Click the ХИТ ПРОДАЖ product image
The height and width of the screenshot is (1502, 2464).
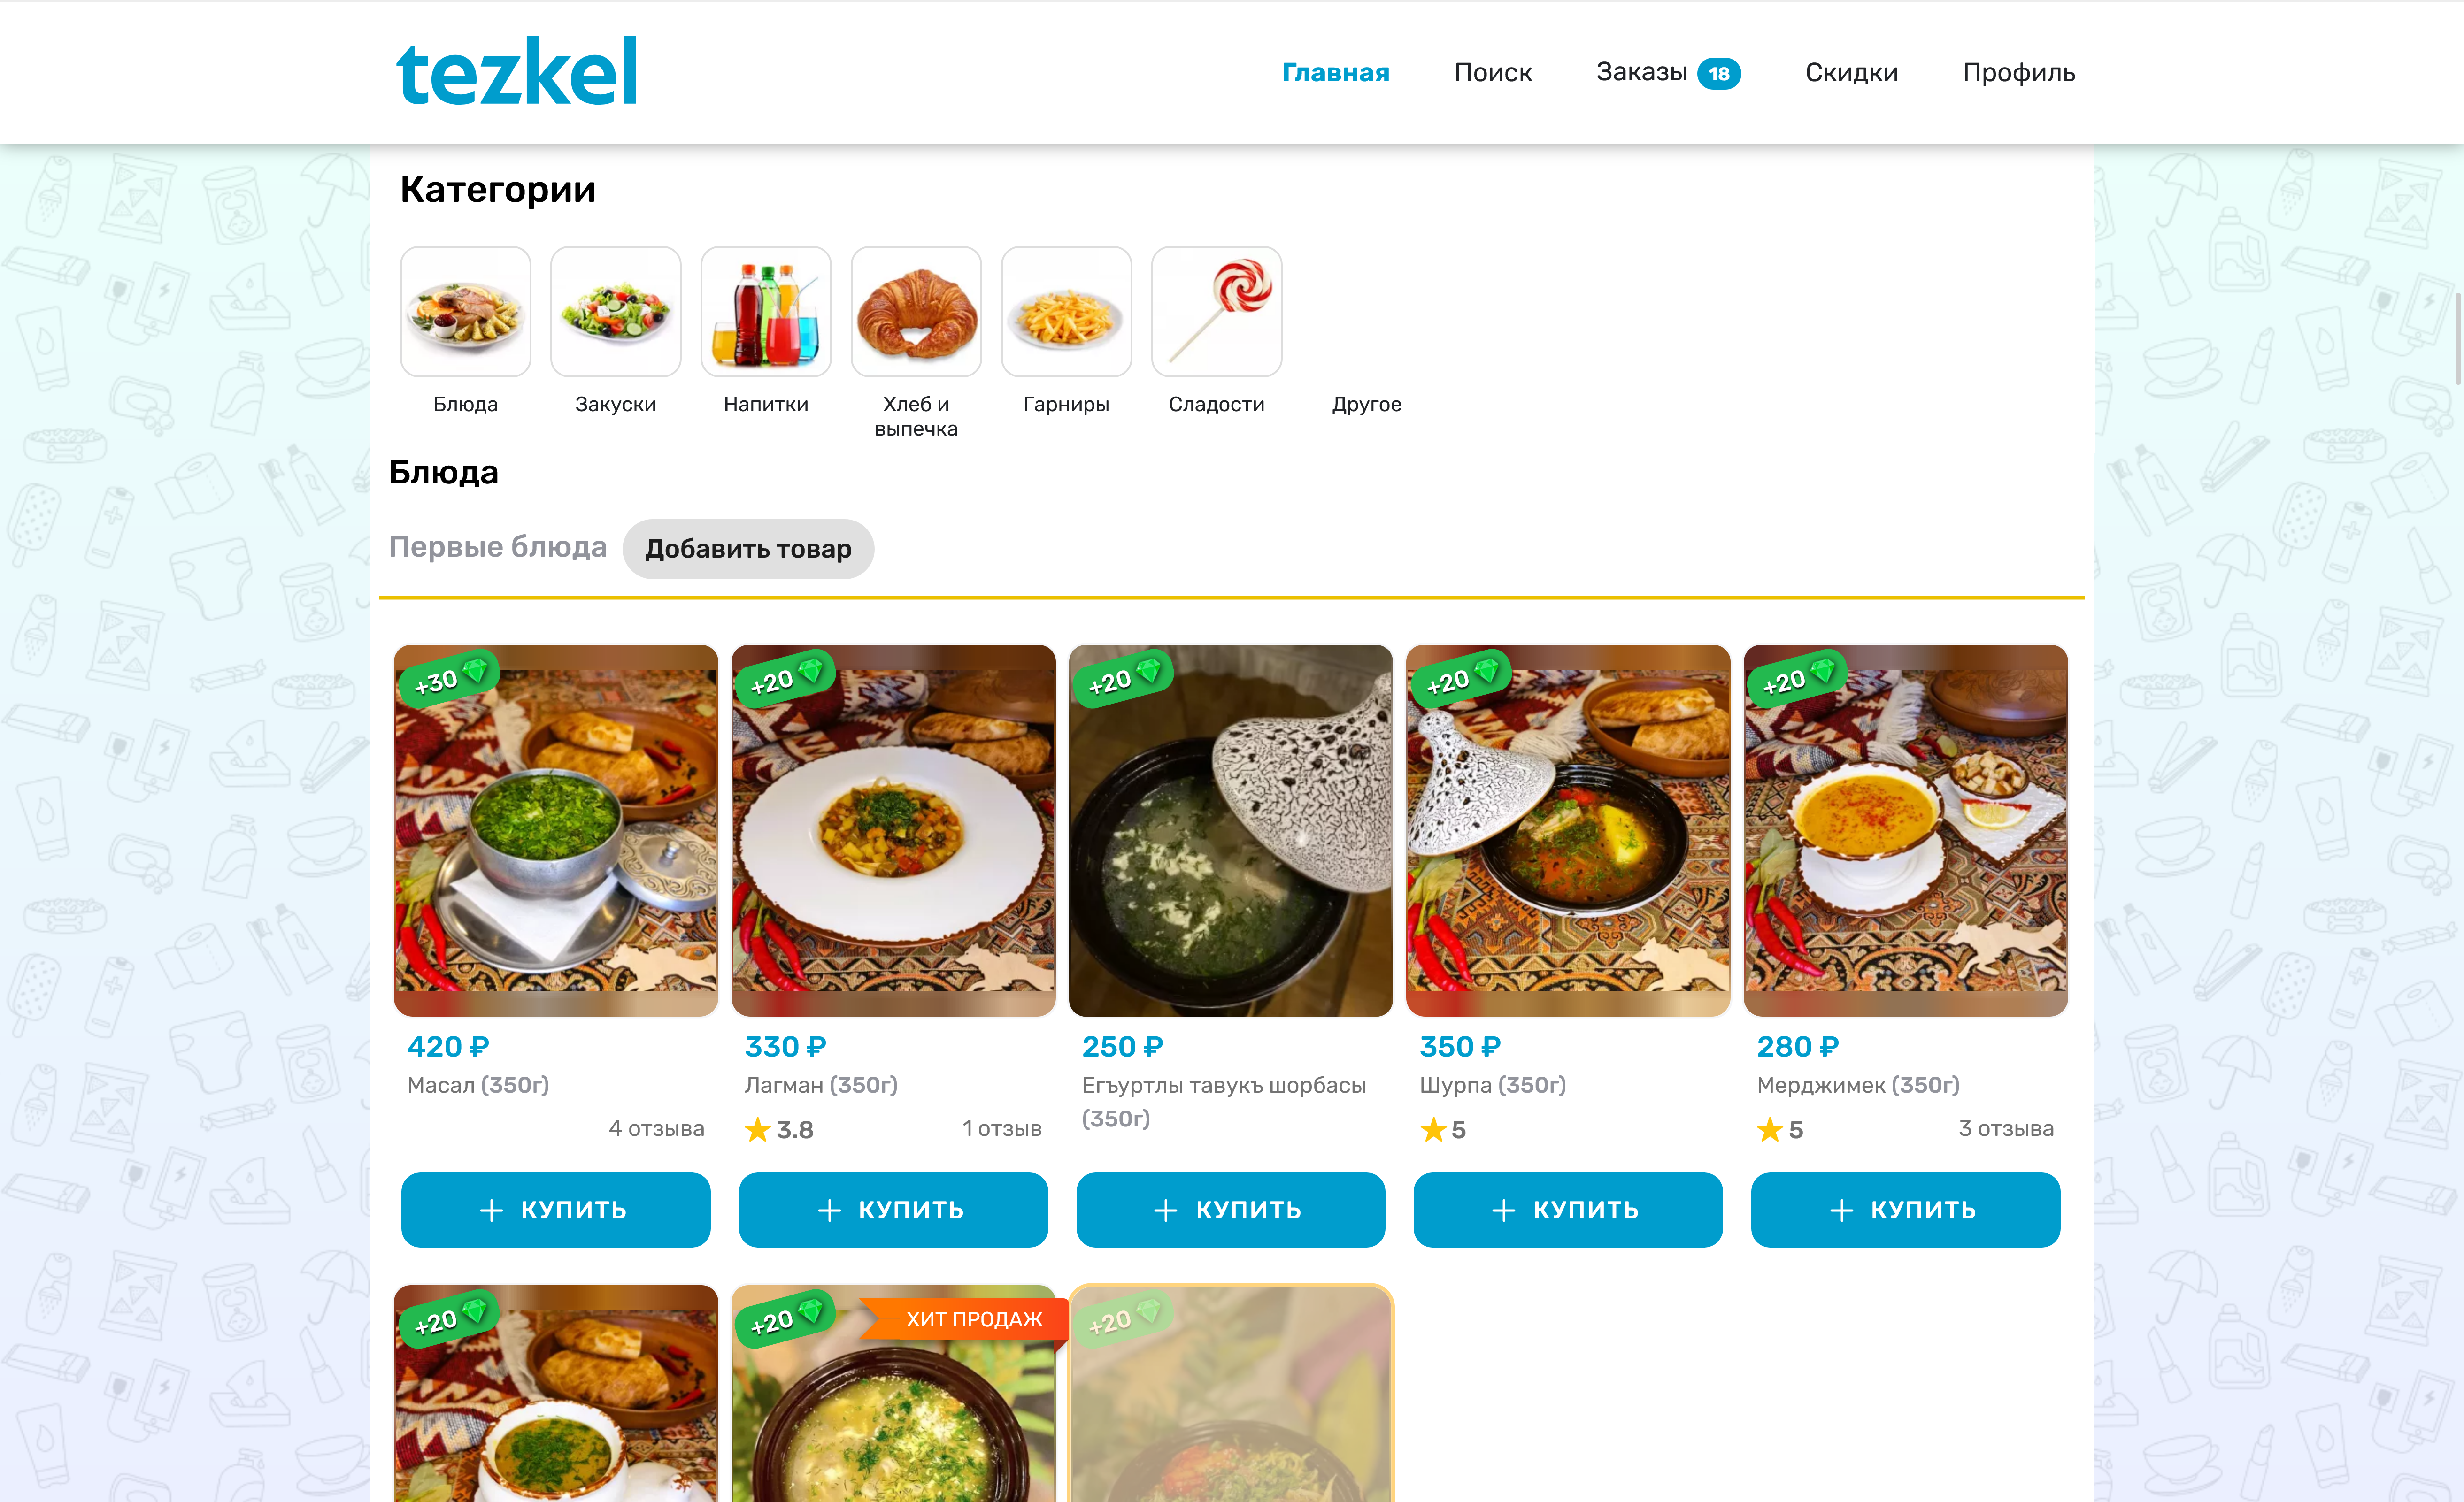coord(893,1393)
